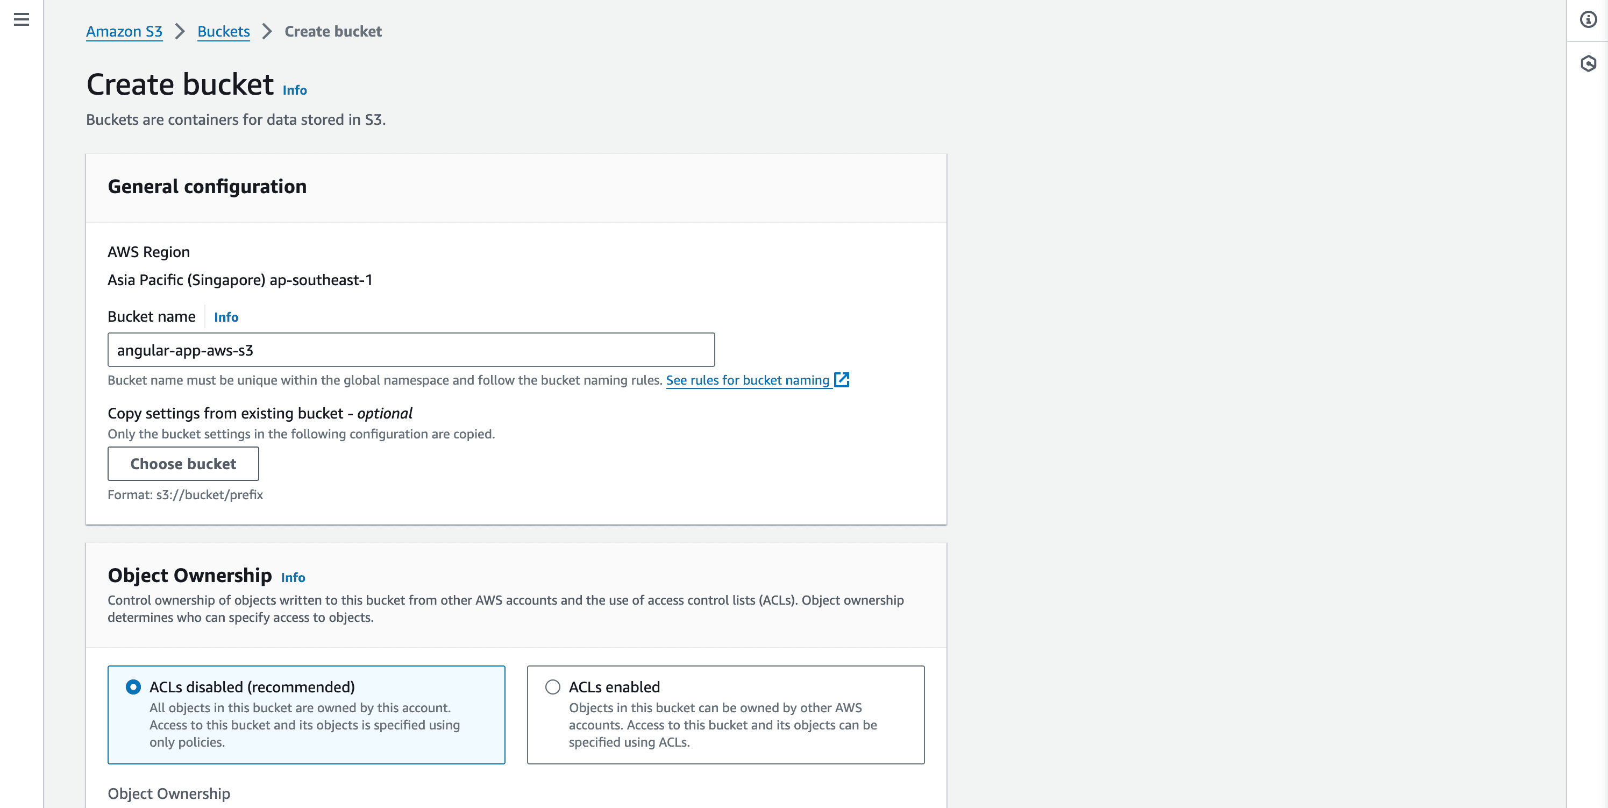1608x808 pixels.
Task: Click the Amazon S3 breadcrumb link
Action: pyautogui.click(x=124, y=31)
